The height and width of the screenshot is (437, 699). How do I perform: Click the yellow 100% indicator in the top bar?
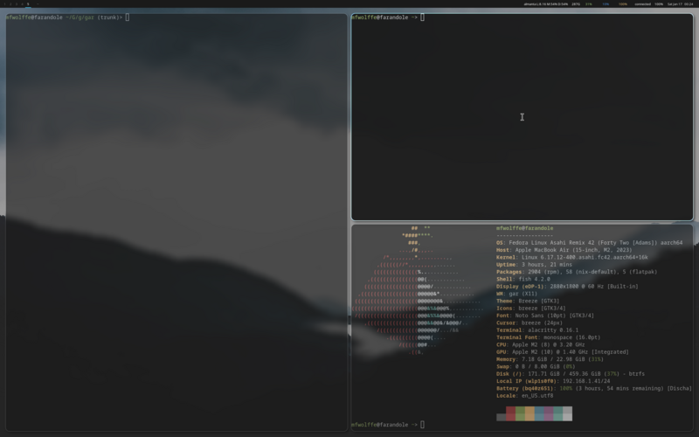(623, 4)
